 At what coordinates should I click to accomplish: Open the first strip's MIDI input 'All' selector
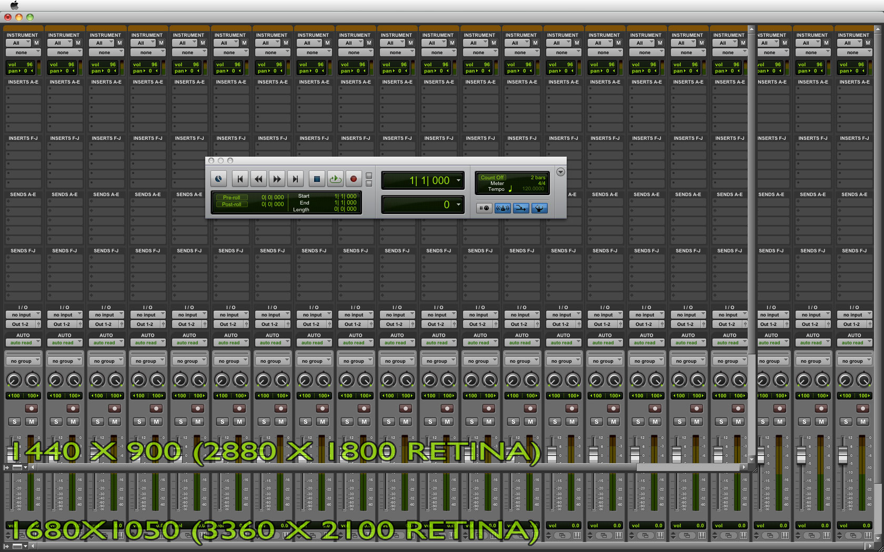click(x=18, y=43)
